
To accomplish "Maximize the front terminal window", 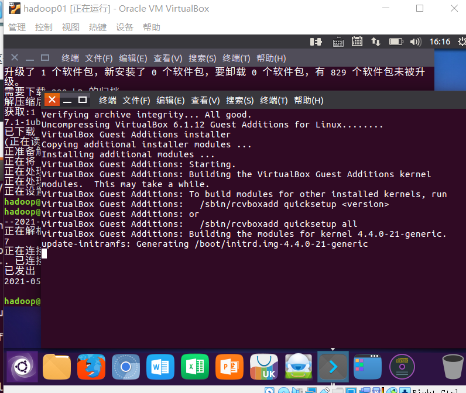I will pos(83,100).
